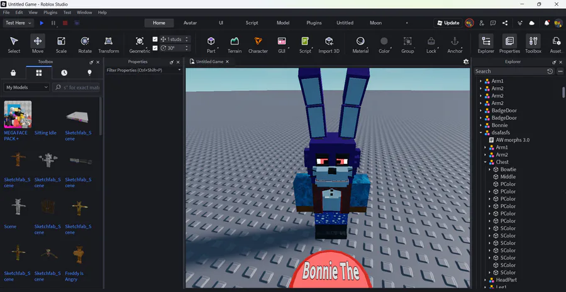
Task: Open the Character tool
Action: (258, 45)
